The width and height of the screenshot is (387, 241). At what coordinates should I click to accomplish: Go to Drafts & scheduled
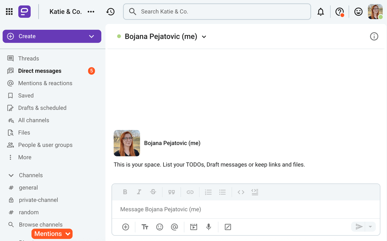(42, 108)
